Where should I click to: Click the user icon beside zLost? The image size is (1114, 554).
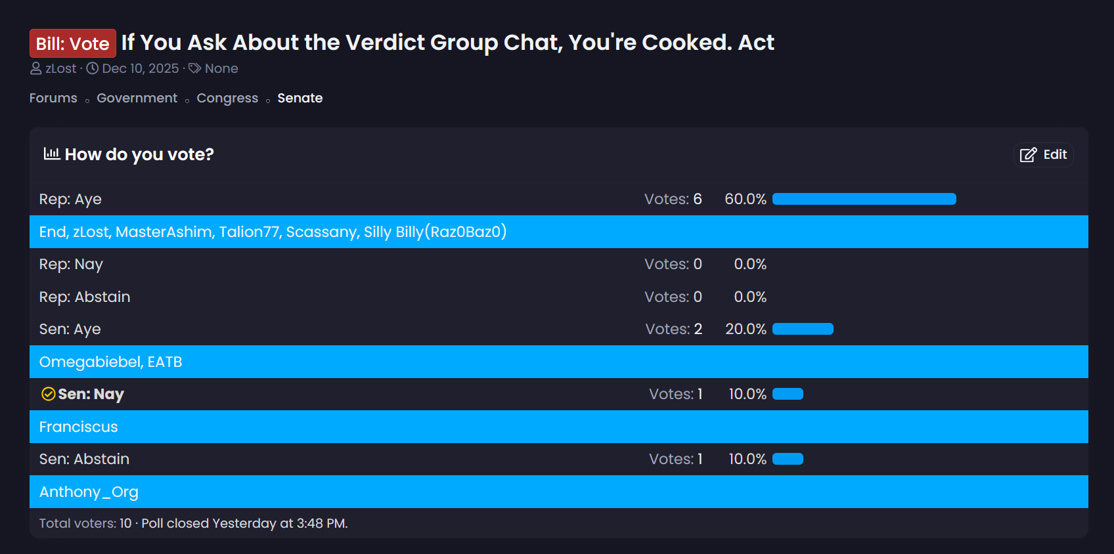tap(36, 68)
